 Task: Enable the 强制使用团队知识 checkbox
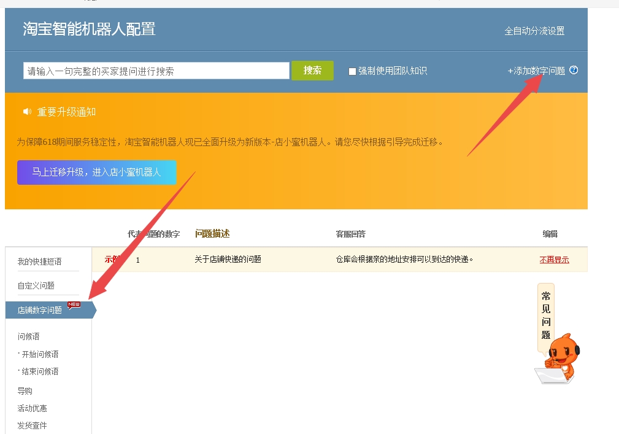(352, 71)
